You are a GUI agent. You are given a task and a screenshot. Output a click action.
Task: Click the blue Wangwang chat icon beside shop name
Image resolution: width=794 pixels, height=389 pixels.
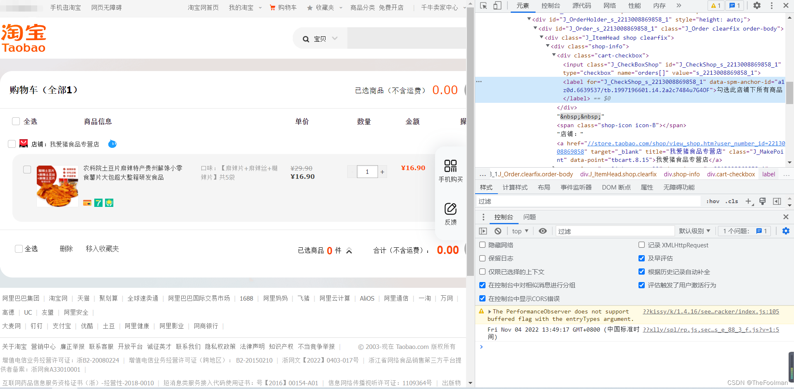pos(112,144)
